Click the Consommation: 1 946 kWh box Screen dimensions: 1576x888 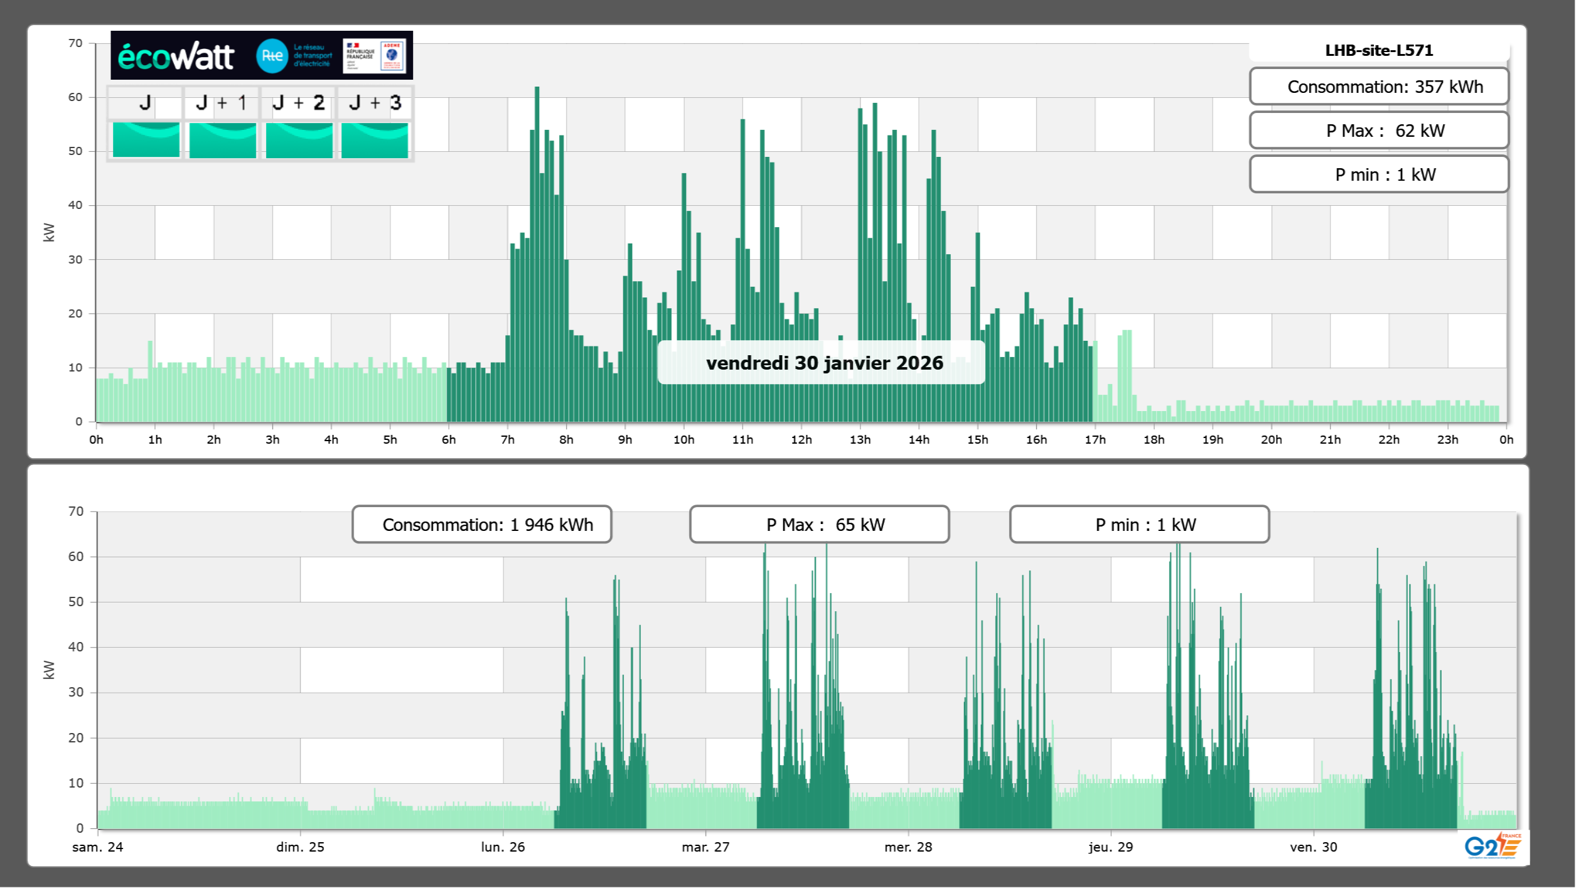(481, 525)
